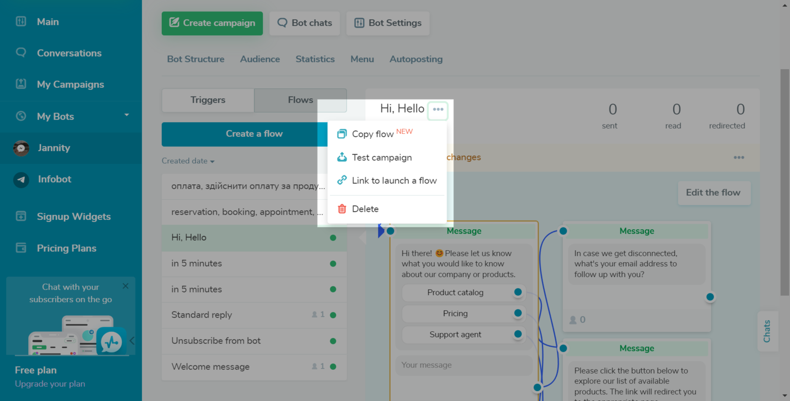The image size is (790, 401).
Task: Open the Created date sort dropdown
Action: [188, 161]
